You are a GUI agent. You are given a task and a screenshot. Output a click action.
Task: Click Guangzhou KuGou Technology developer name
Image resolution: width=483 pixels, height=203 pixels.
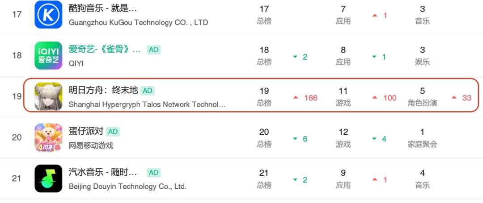tap(138, 22)
